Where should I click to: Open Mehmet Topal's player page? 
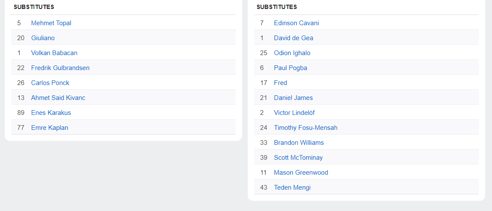51,23
